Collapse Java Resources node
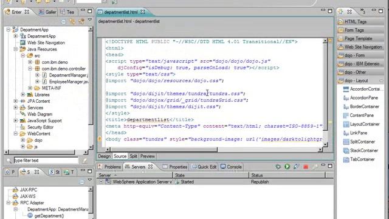 (x=16, y=49)
